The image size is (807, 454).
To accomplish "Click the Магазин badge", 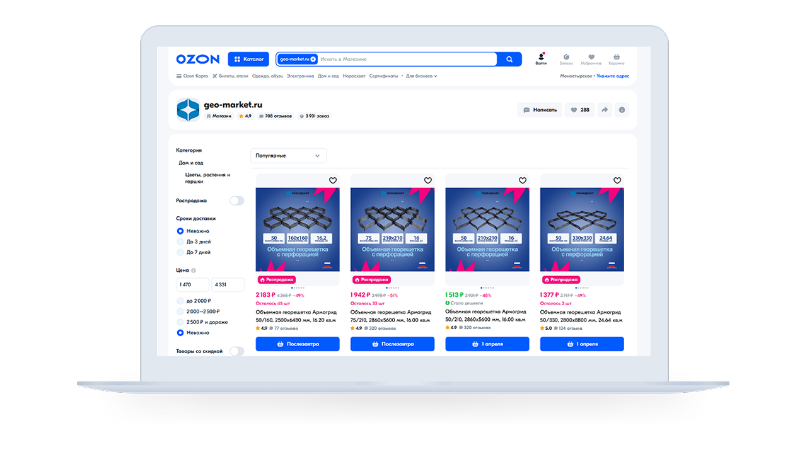I will [219, 116].
